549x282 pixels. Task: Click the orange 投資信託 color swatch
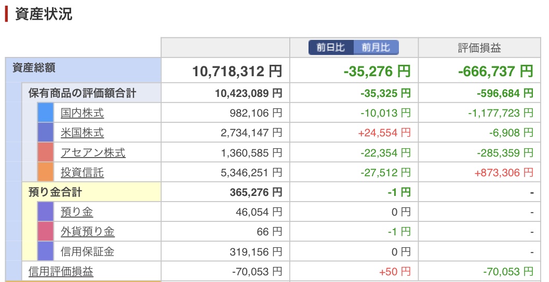point(46,172)
